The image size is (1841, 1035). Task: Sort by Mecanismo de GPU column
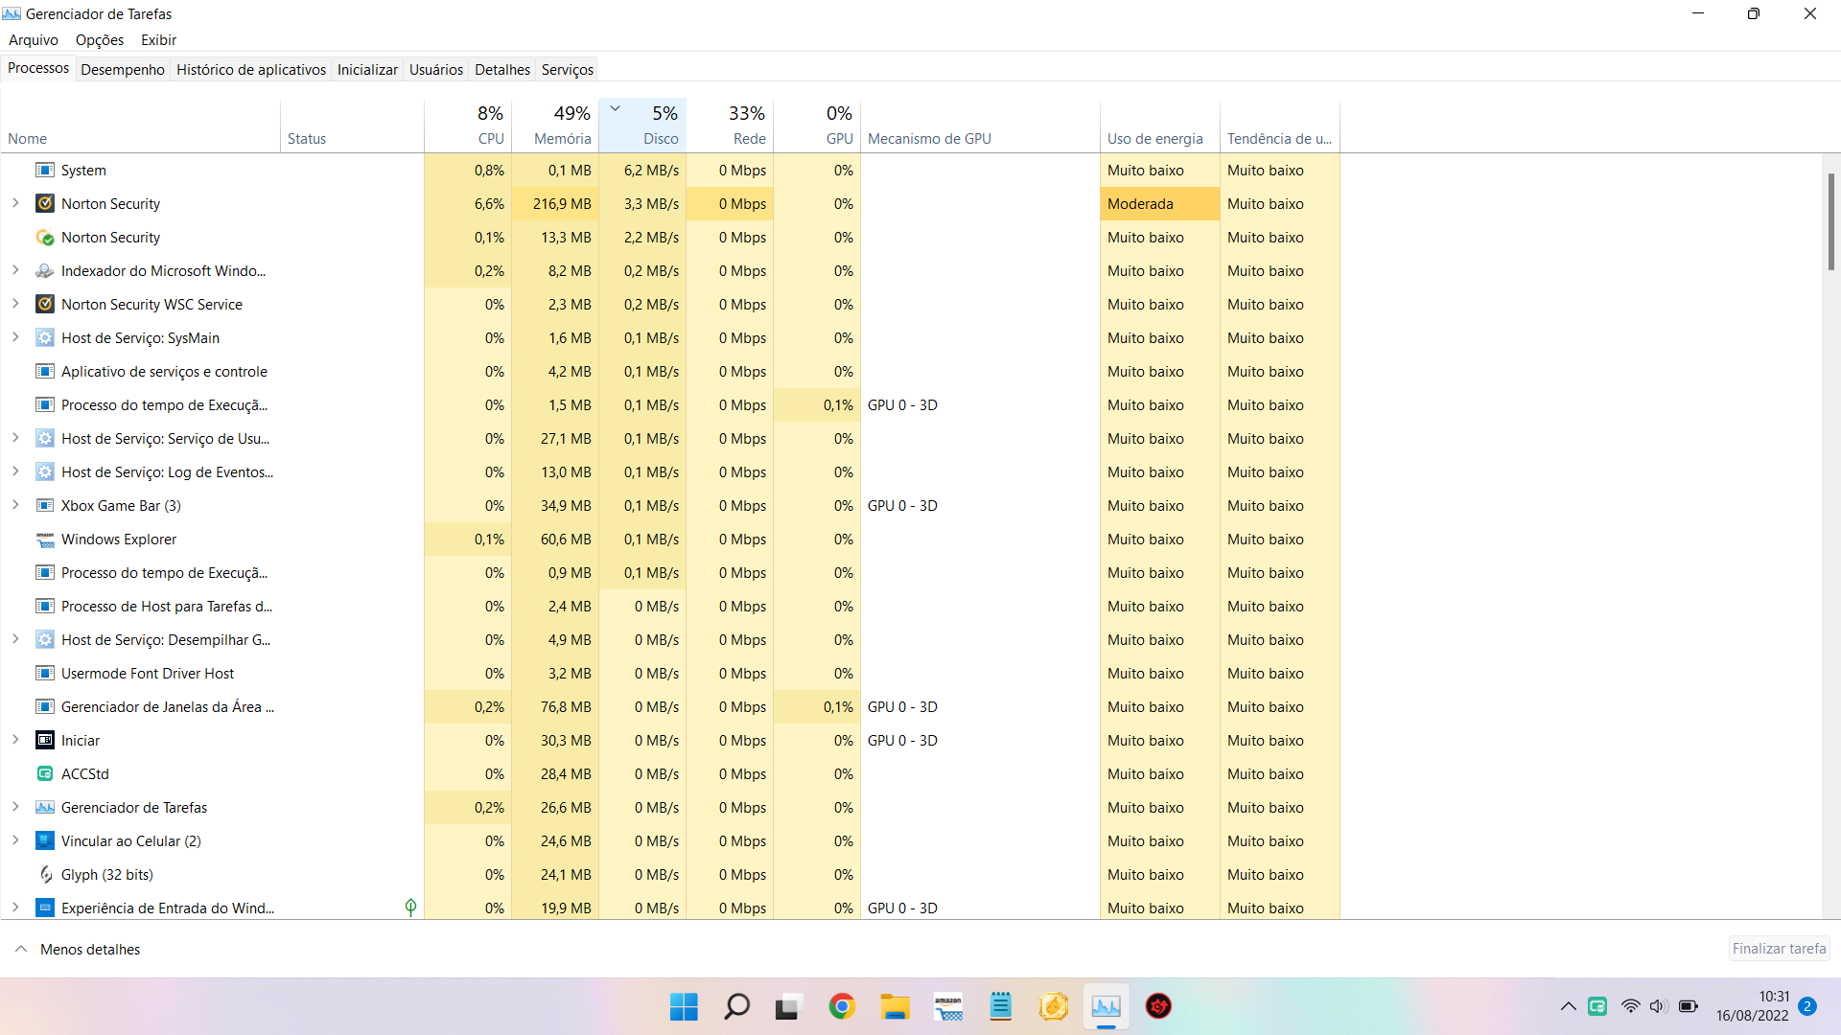pyautogui.click(x=980, y=126)
